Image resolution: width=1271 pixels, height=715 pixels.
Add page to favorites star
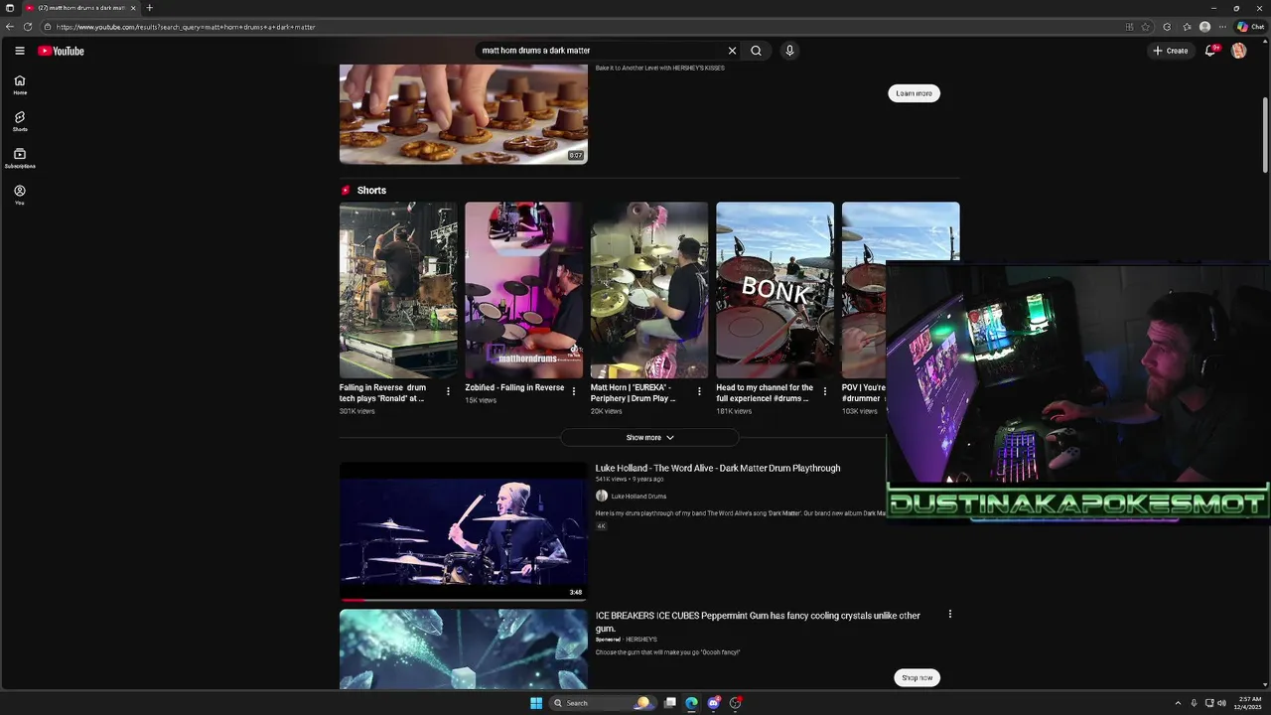pyautogui.click(x=1146, y=27)
